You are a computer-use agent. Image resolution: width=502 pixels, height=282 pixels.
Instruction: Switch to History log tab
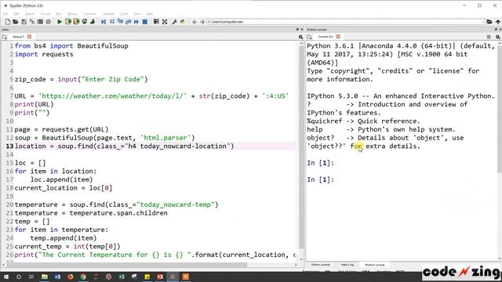pos(347,265)
